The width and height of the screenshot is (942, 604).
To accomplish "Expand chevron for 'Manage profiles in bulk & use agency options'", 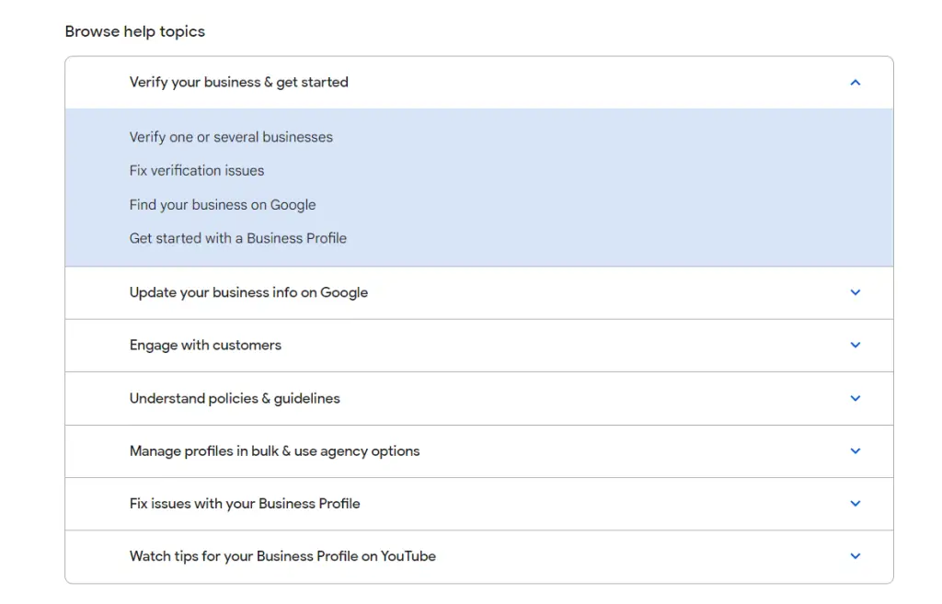I will (855, 450).
